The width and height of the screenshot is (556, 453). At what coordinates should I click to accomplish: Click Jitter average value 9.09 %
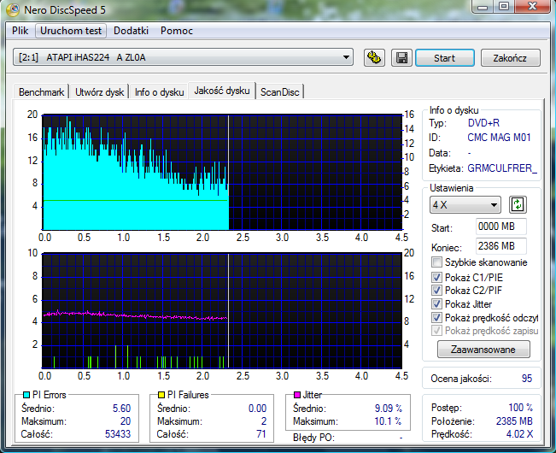pyautogui.click(x=389, y=409)
